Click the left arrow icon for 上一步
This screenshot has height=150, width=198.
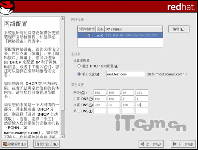coord(143,144)
